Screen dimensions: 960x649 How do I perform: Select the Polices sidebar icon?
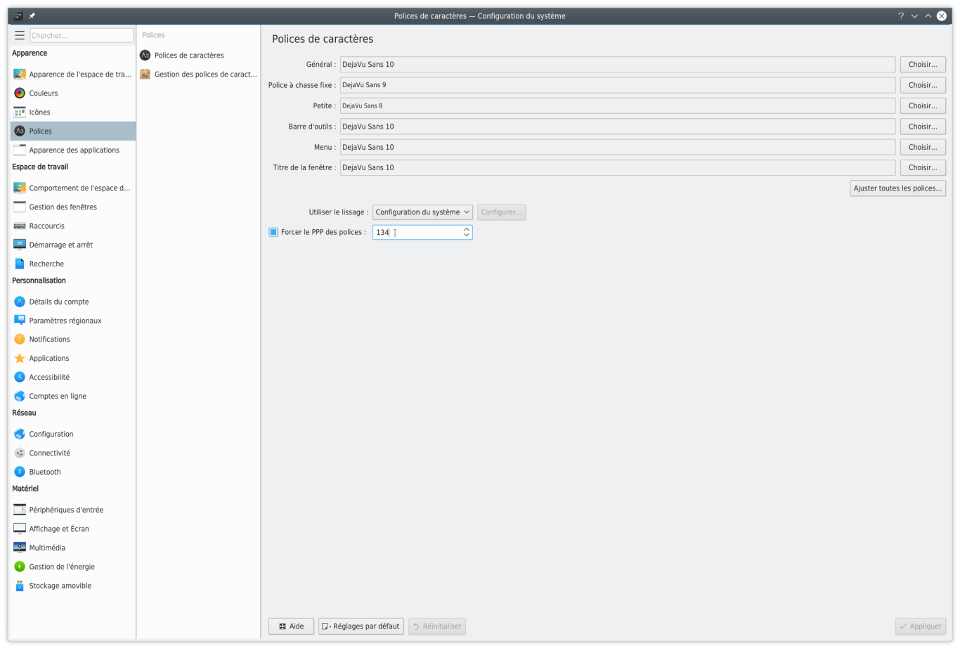click(x=20, y=131)
